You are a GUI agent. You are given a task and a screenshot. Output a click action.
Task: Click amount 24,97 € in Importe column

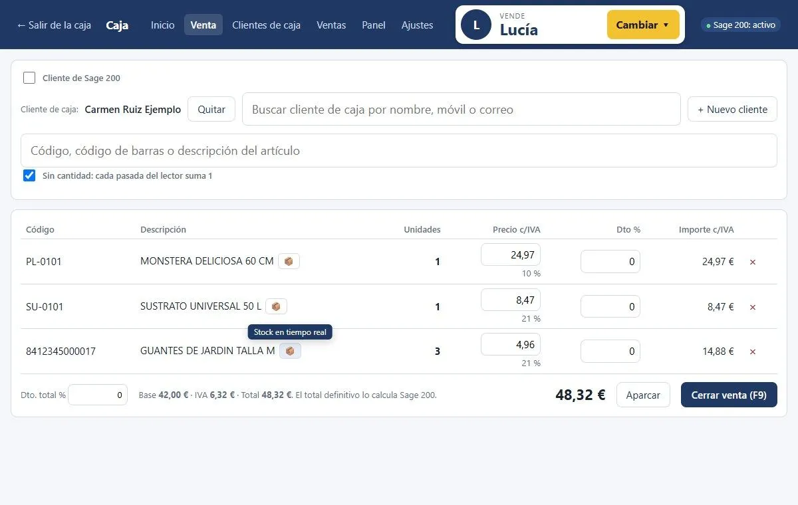(718, 262)
